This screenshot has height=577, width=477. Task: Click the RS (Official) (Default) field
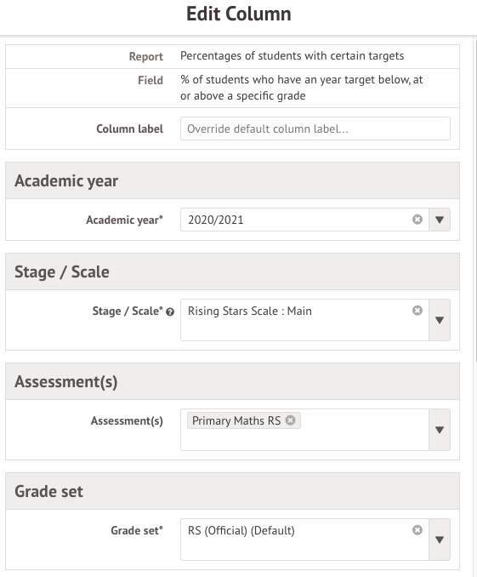click(x=304, y=540)
